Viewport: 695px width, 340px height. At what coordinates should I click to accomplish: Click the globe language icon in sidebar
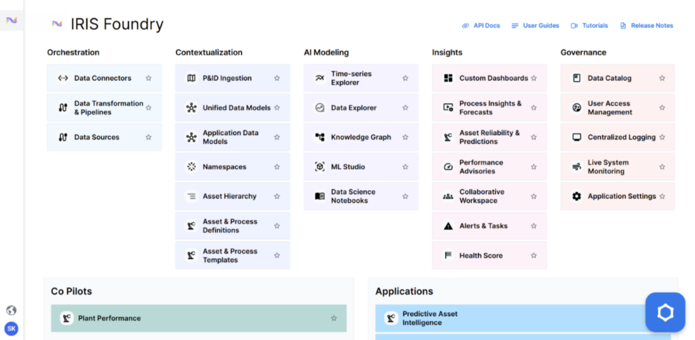click(x=12, y=310)
